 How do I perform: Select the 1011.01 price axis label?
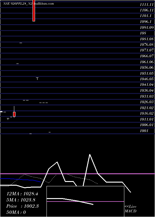click(x=147, y=119)
